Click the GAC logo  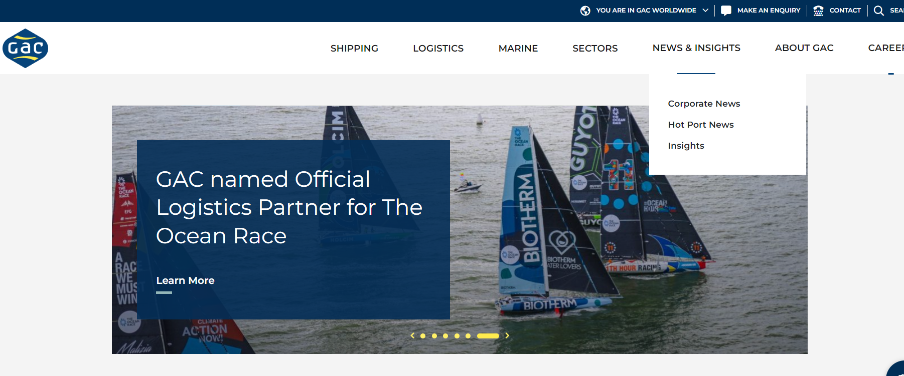point(25,48)
